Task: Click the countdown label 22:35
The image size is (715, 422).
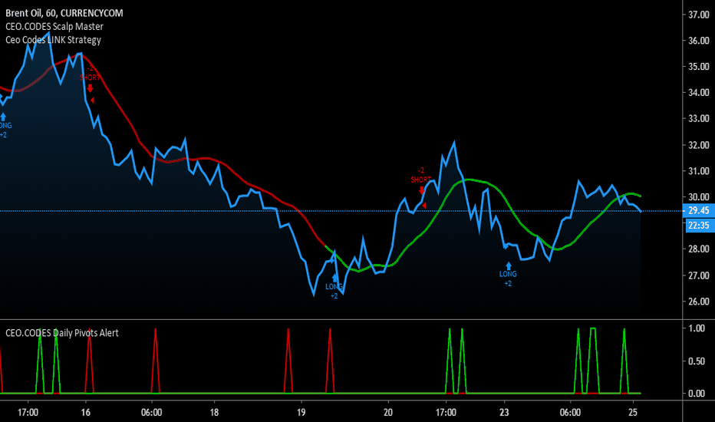Action: click(700, 225)
